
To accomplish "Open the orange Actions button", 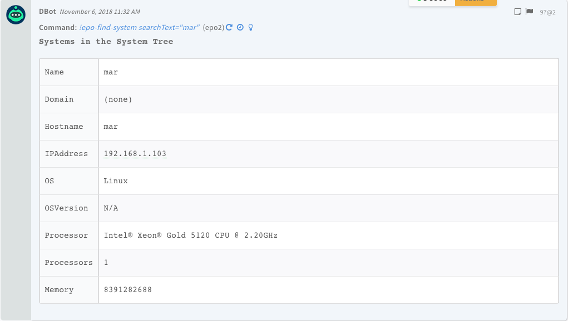I will [x=476, y=2].
